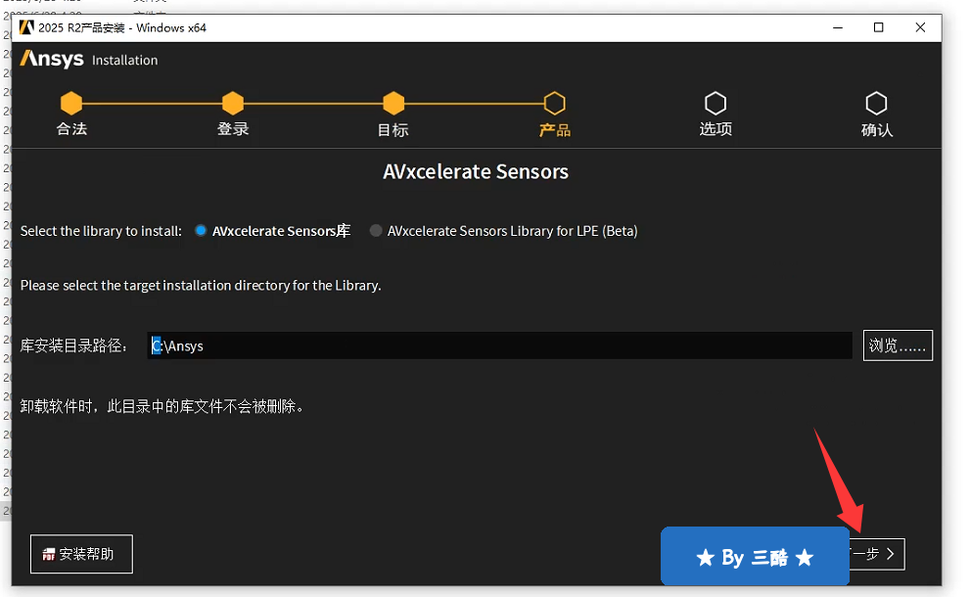Click the "2025 R2产品安装 - Windows x64" window title

point(122,27)
